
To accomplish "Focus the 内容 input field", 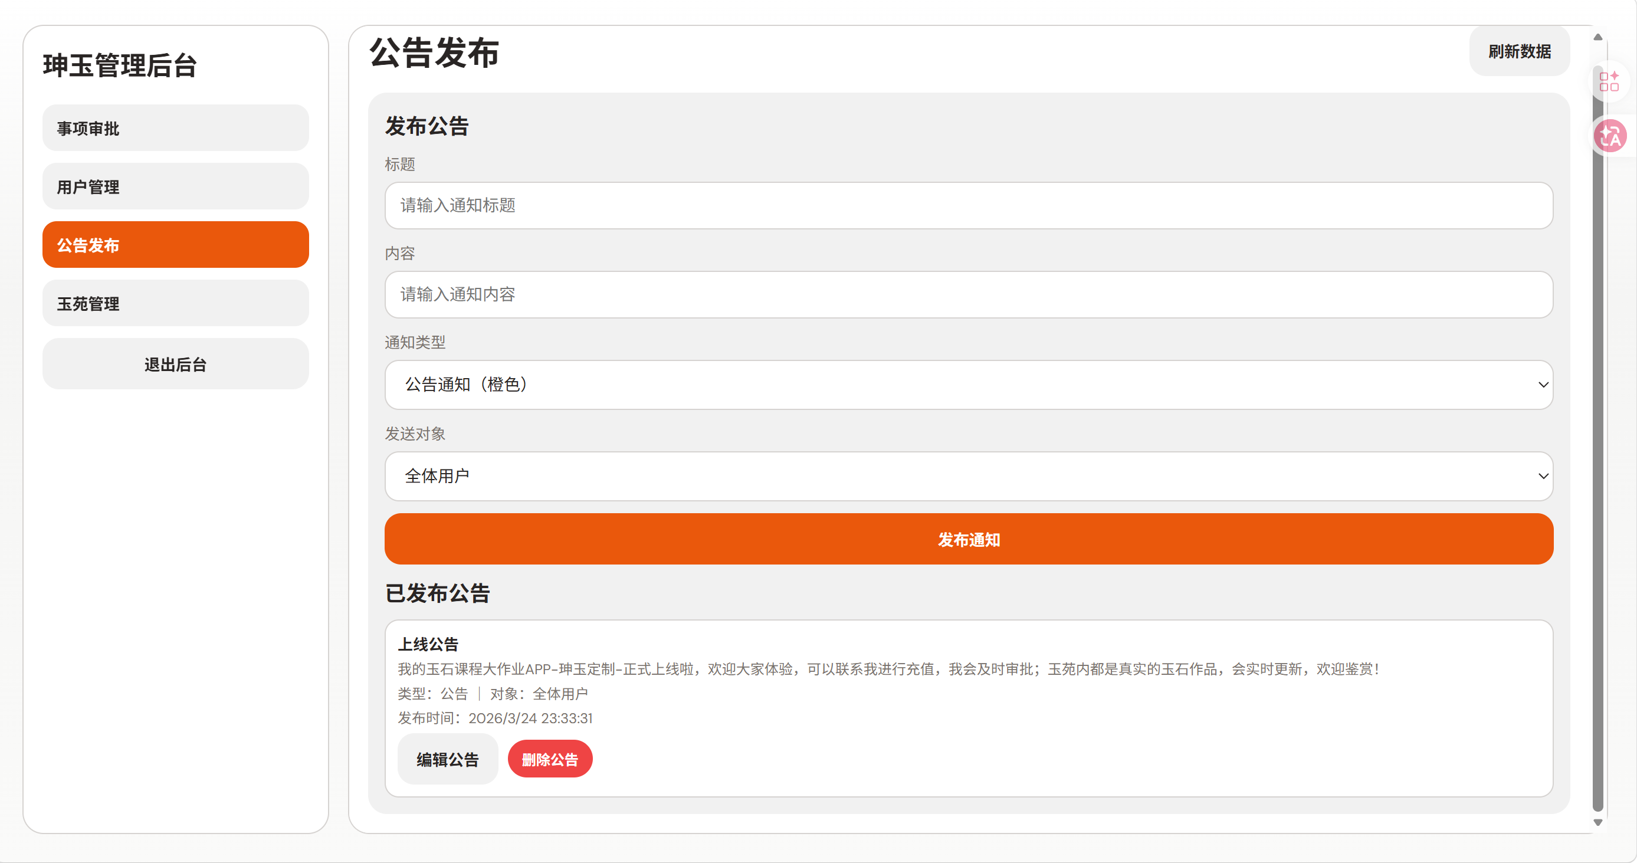I will tap(969, 294).
